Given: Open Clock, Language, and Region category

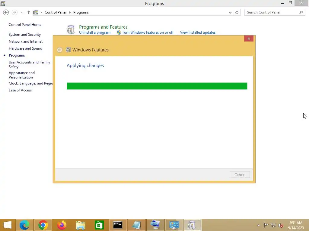Looking at the screenshot, I should click(31, 83).
